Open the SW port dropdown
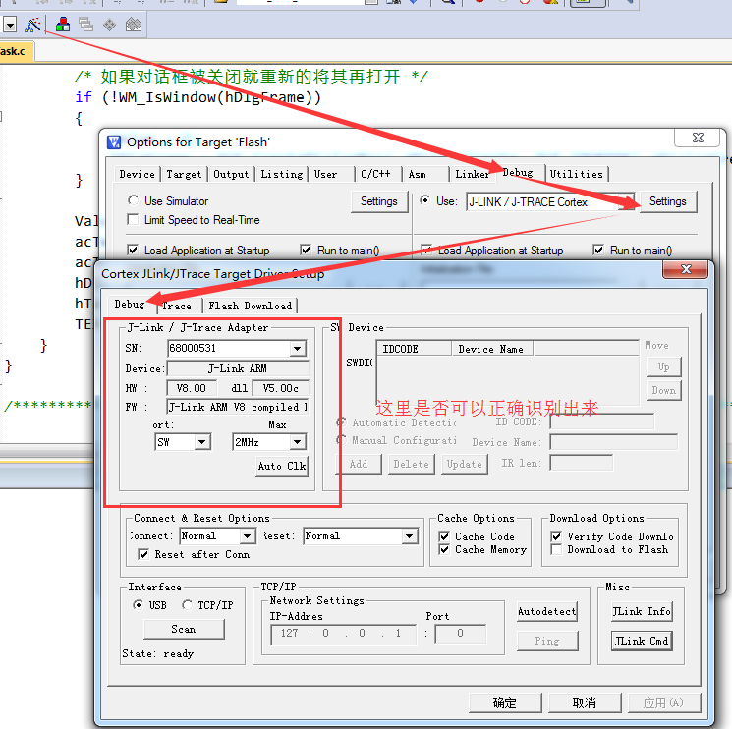 tap(202, 442)
